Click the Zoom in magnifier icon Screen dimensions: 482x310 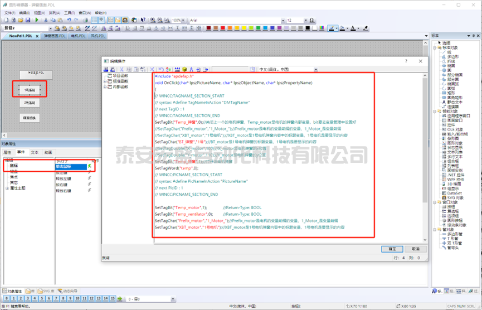[153, 20]
